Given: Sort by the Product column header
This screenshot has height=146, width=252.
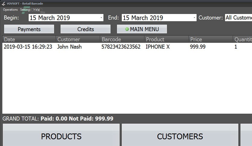Looking at the screenshot, I should tap(166, 39).
